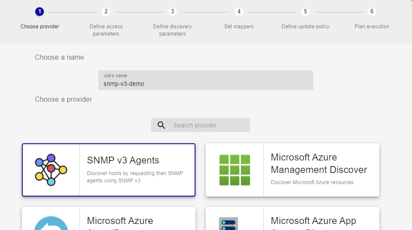Click the 'Define access parameters' step label
The width and height of the screenshot is (412, 230).
[106, 30]
